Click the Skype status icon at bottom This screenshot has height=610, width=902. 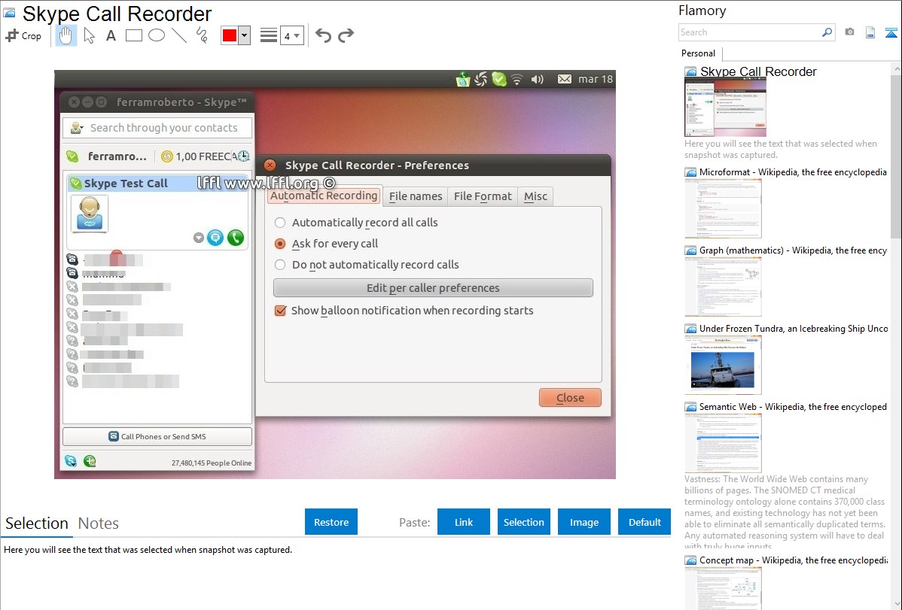71,461
